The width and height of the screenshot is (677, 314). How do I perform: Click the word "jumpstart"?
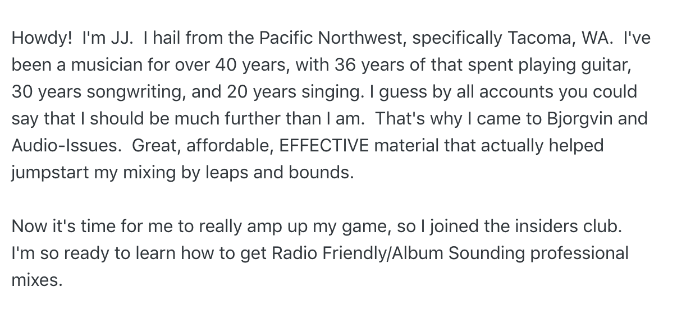pyautogui.click(x=50, y=173)
